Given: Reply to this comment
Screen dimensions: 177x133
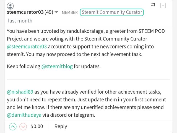Looking at the screenshot, I should [61, 126].
